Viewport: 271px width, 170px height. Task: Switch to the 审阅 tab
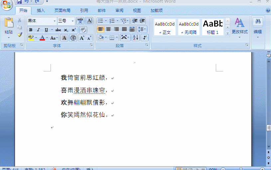tap(119, 11)
